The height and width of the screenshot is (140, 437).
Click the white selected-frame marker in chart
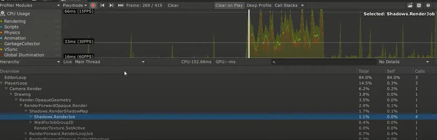tap(249, 34)
